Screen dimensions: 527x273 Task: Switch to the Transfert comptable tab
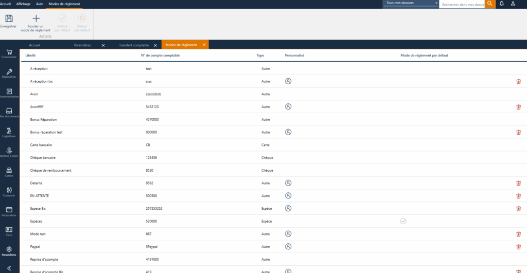133,45
